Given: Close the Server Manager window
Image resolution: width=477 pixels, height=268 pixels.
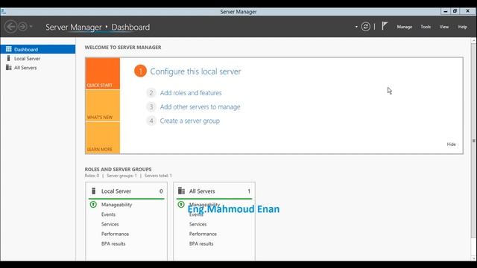Looking at the screenshot, I should pyautogui.click(x=468, y=11).
